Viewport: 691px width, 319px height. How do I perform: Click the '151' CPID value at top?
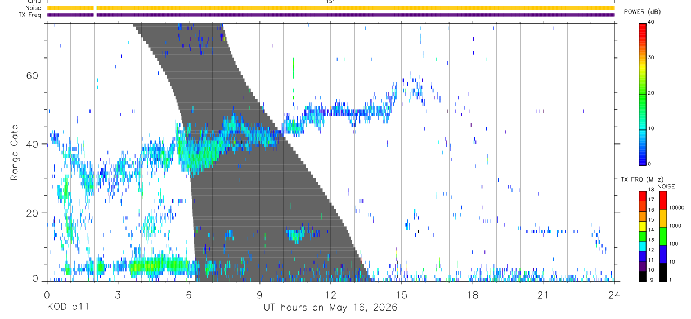pos(330,2)
